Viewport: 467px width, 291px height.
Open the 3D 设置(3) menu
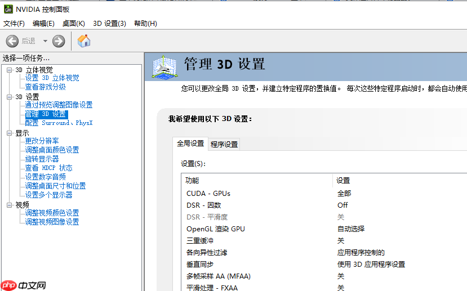109,24
